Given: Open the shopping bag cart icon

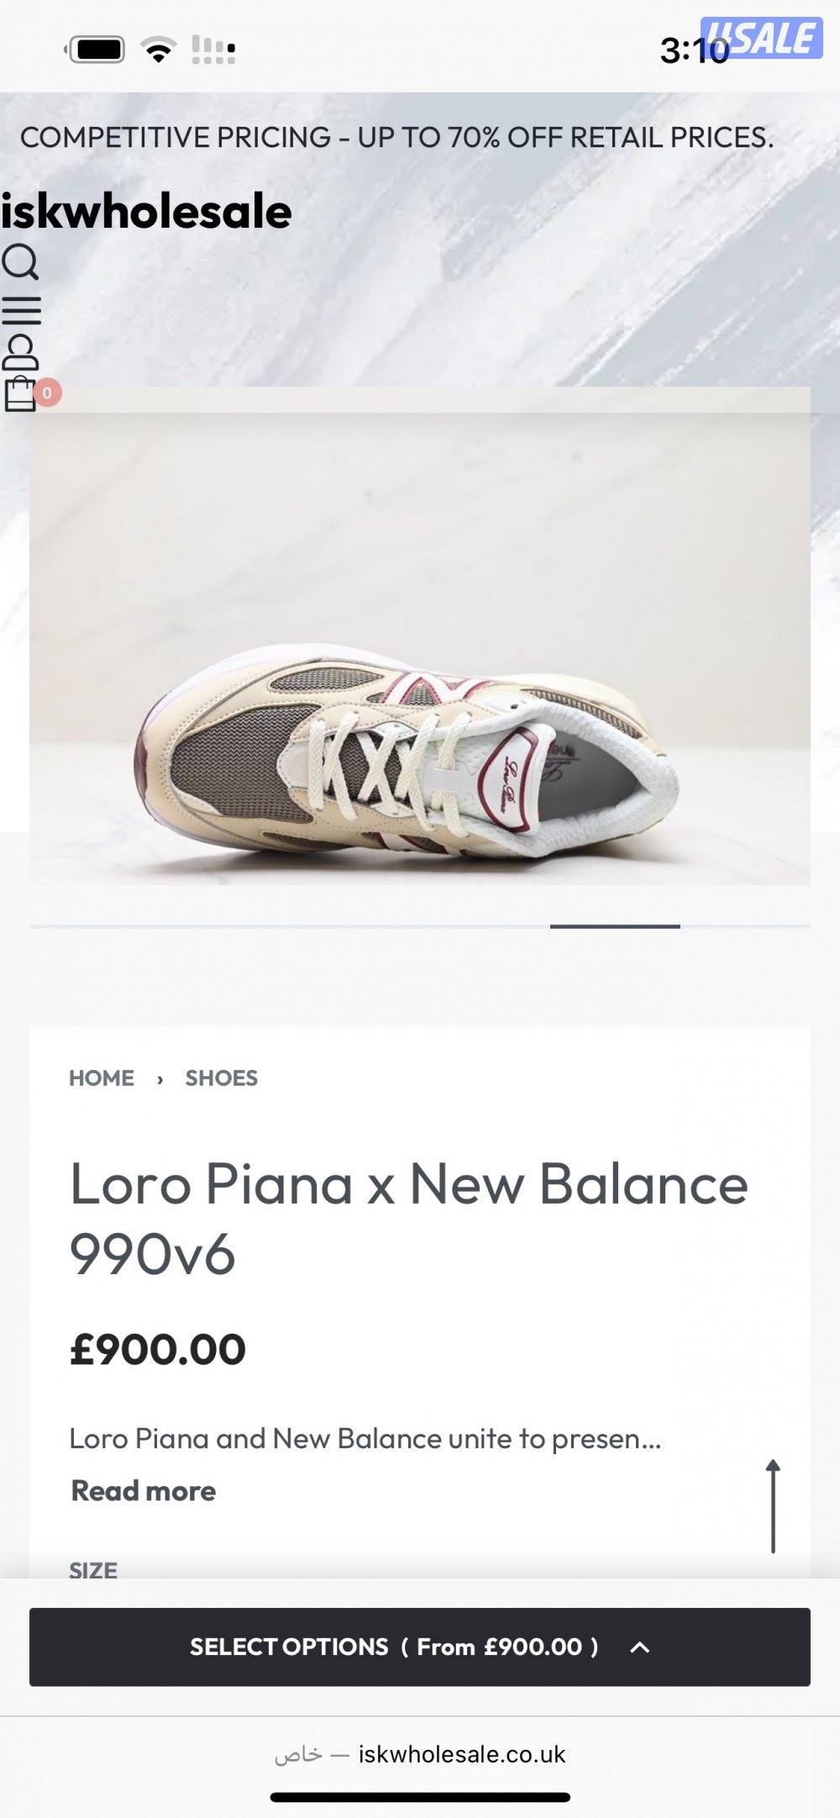Looking at the screenshot, I should (x=21, y=394).
